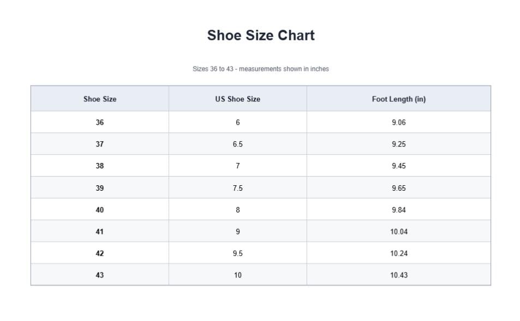The width and height of the screenshot is (520, 321).
Task: Click the Shoe Size column header
Action: (100, 99)
